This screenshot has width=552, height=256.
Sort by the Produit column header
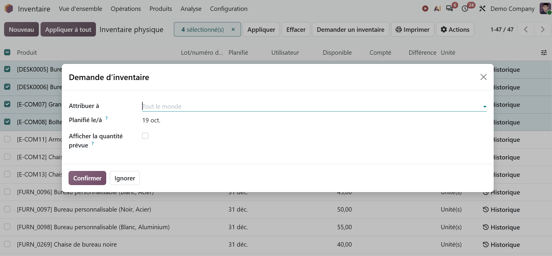coord(27,53)
